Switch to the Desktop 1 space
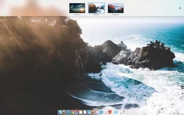This screenshot has width=184, height=115. pos(77,8)
